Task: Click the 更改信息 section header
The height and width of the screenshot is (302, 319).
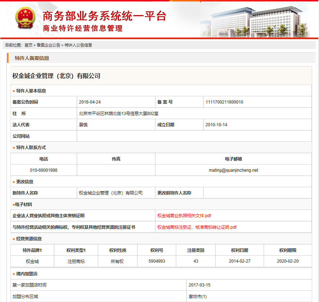Action: coord(25,182)
